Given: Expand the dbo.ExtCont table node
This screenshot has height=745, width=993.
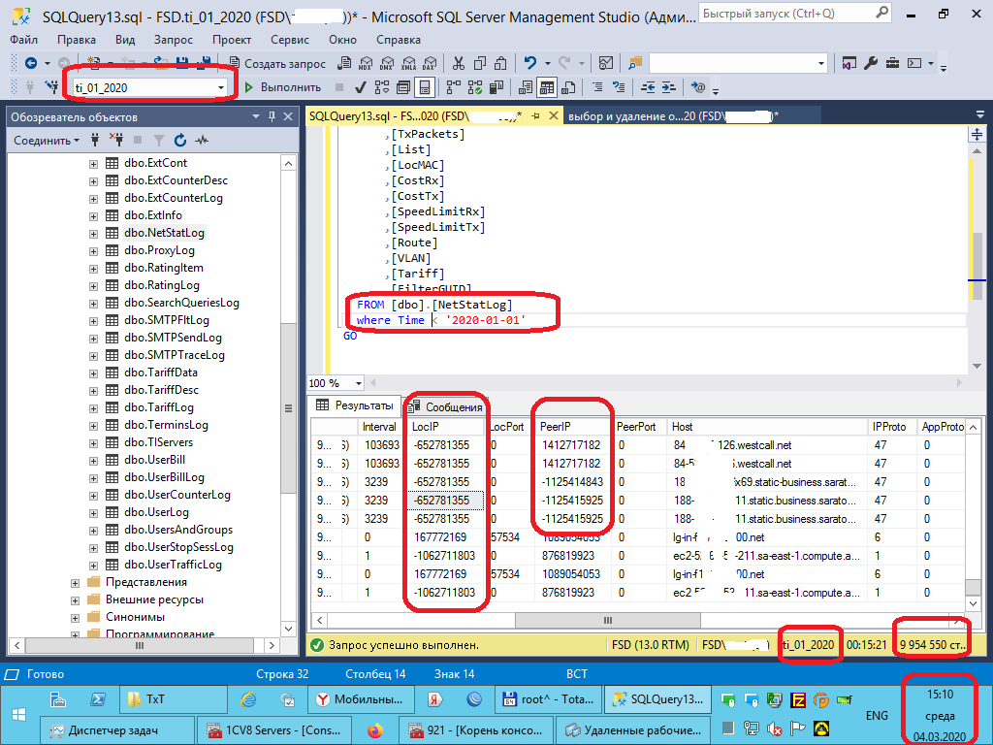Looking at the screenshot, I should [x=93, y=164].
